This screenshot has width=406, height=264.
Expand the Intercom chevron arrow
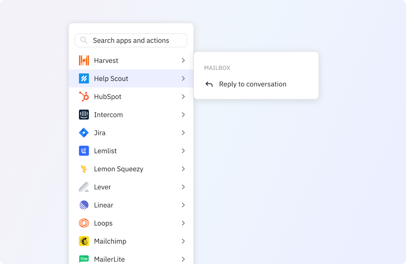183,115
